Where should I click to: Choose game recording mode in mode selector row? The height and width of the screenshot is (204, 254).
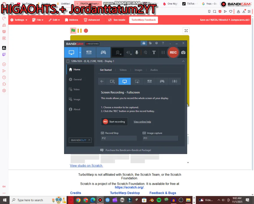162,81
